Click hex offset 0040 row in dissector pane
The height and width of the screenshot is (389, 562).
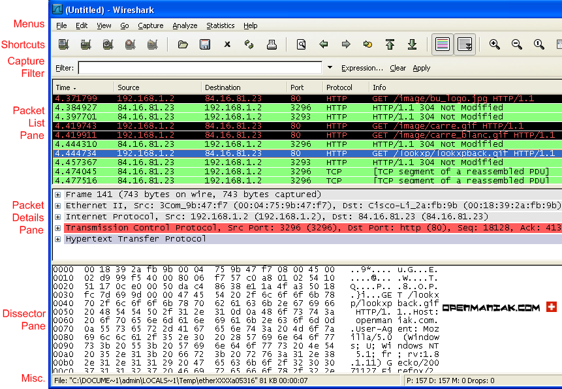pyautogui.click(x=246, y=303)
